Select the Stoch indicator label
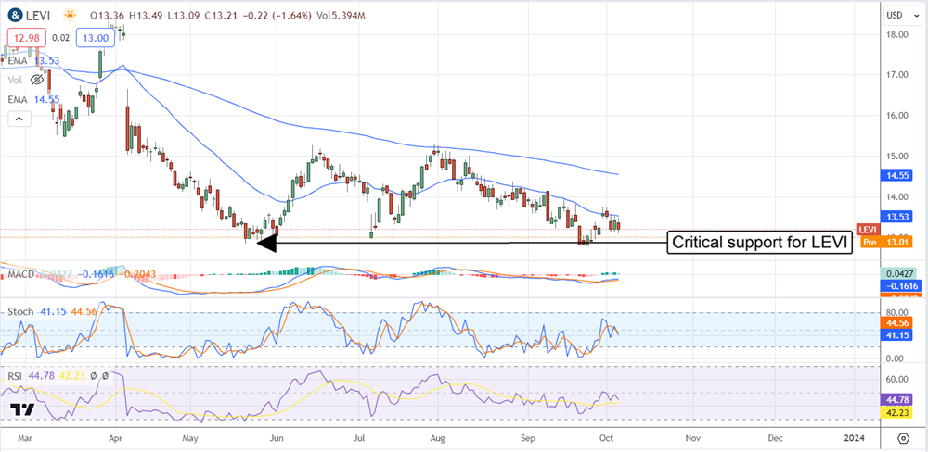 click(20, 312)
